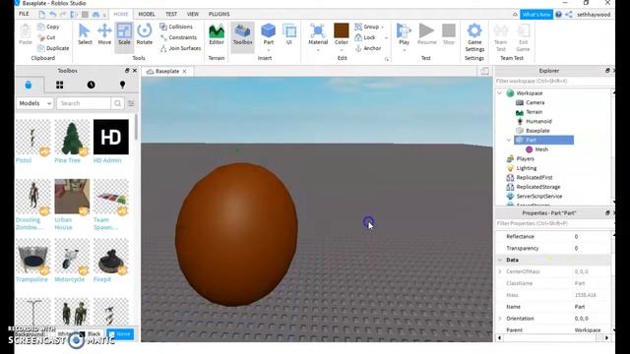Edit the Transparency value field
Viewport: 630px width, 354px height.
pos(592,249)
